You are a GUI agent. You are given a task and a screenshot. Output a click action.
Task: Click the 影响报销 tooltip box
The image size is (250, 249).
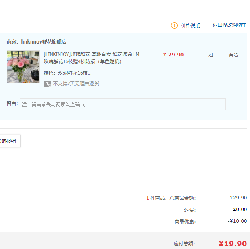click(10, 141)
